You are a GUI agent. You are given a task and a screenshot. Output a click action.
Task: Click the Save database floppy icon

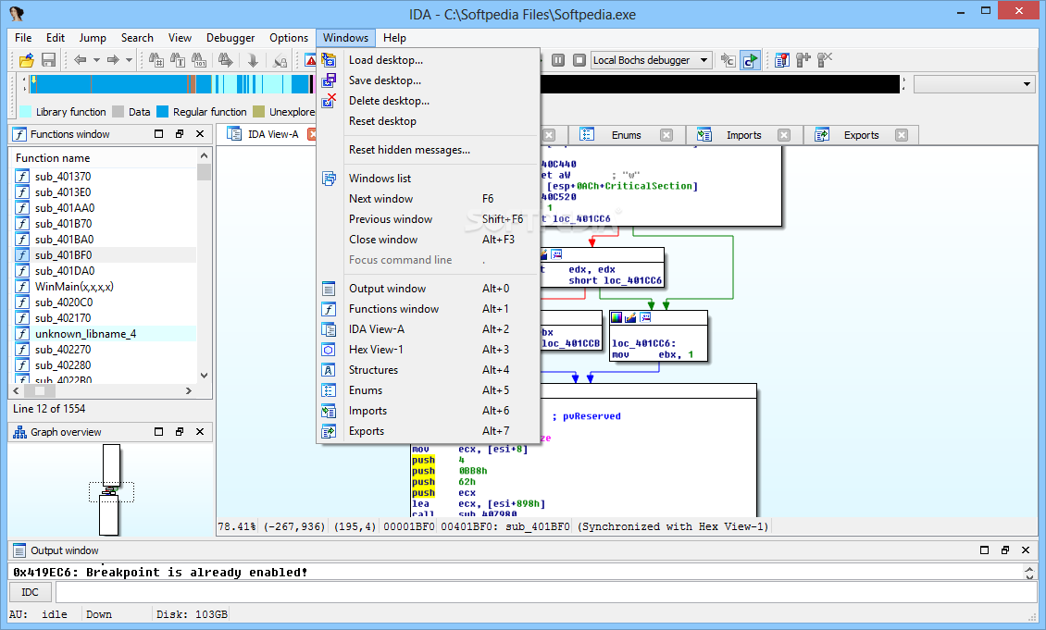[49, 61]
